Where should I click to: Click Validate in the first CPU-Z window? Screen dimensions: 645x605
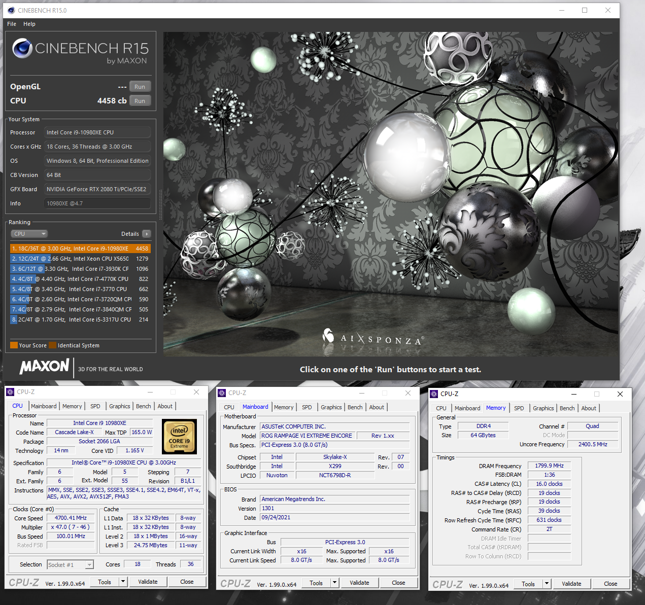[x=148, y=582]
